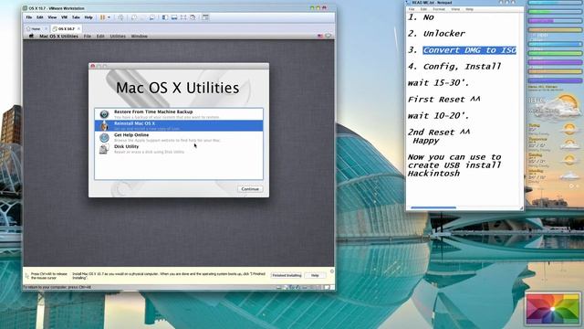The image size is (584, 329).
Task: Click the Finished Installing button
Action: coord(286,275)
